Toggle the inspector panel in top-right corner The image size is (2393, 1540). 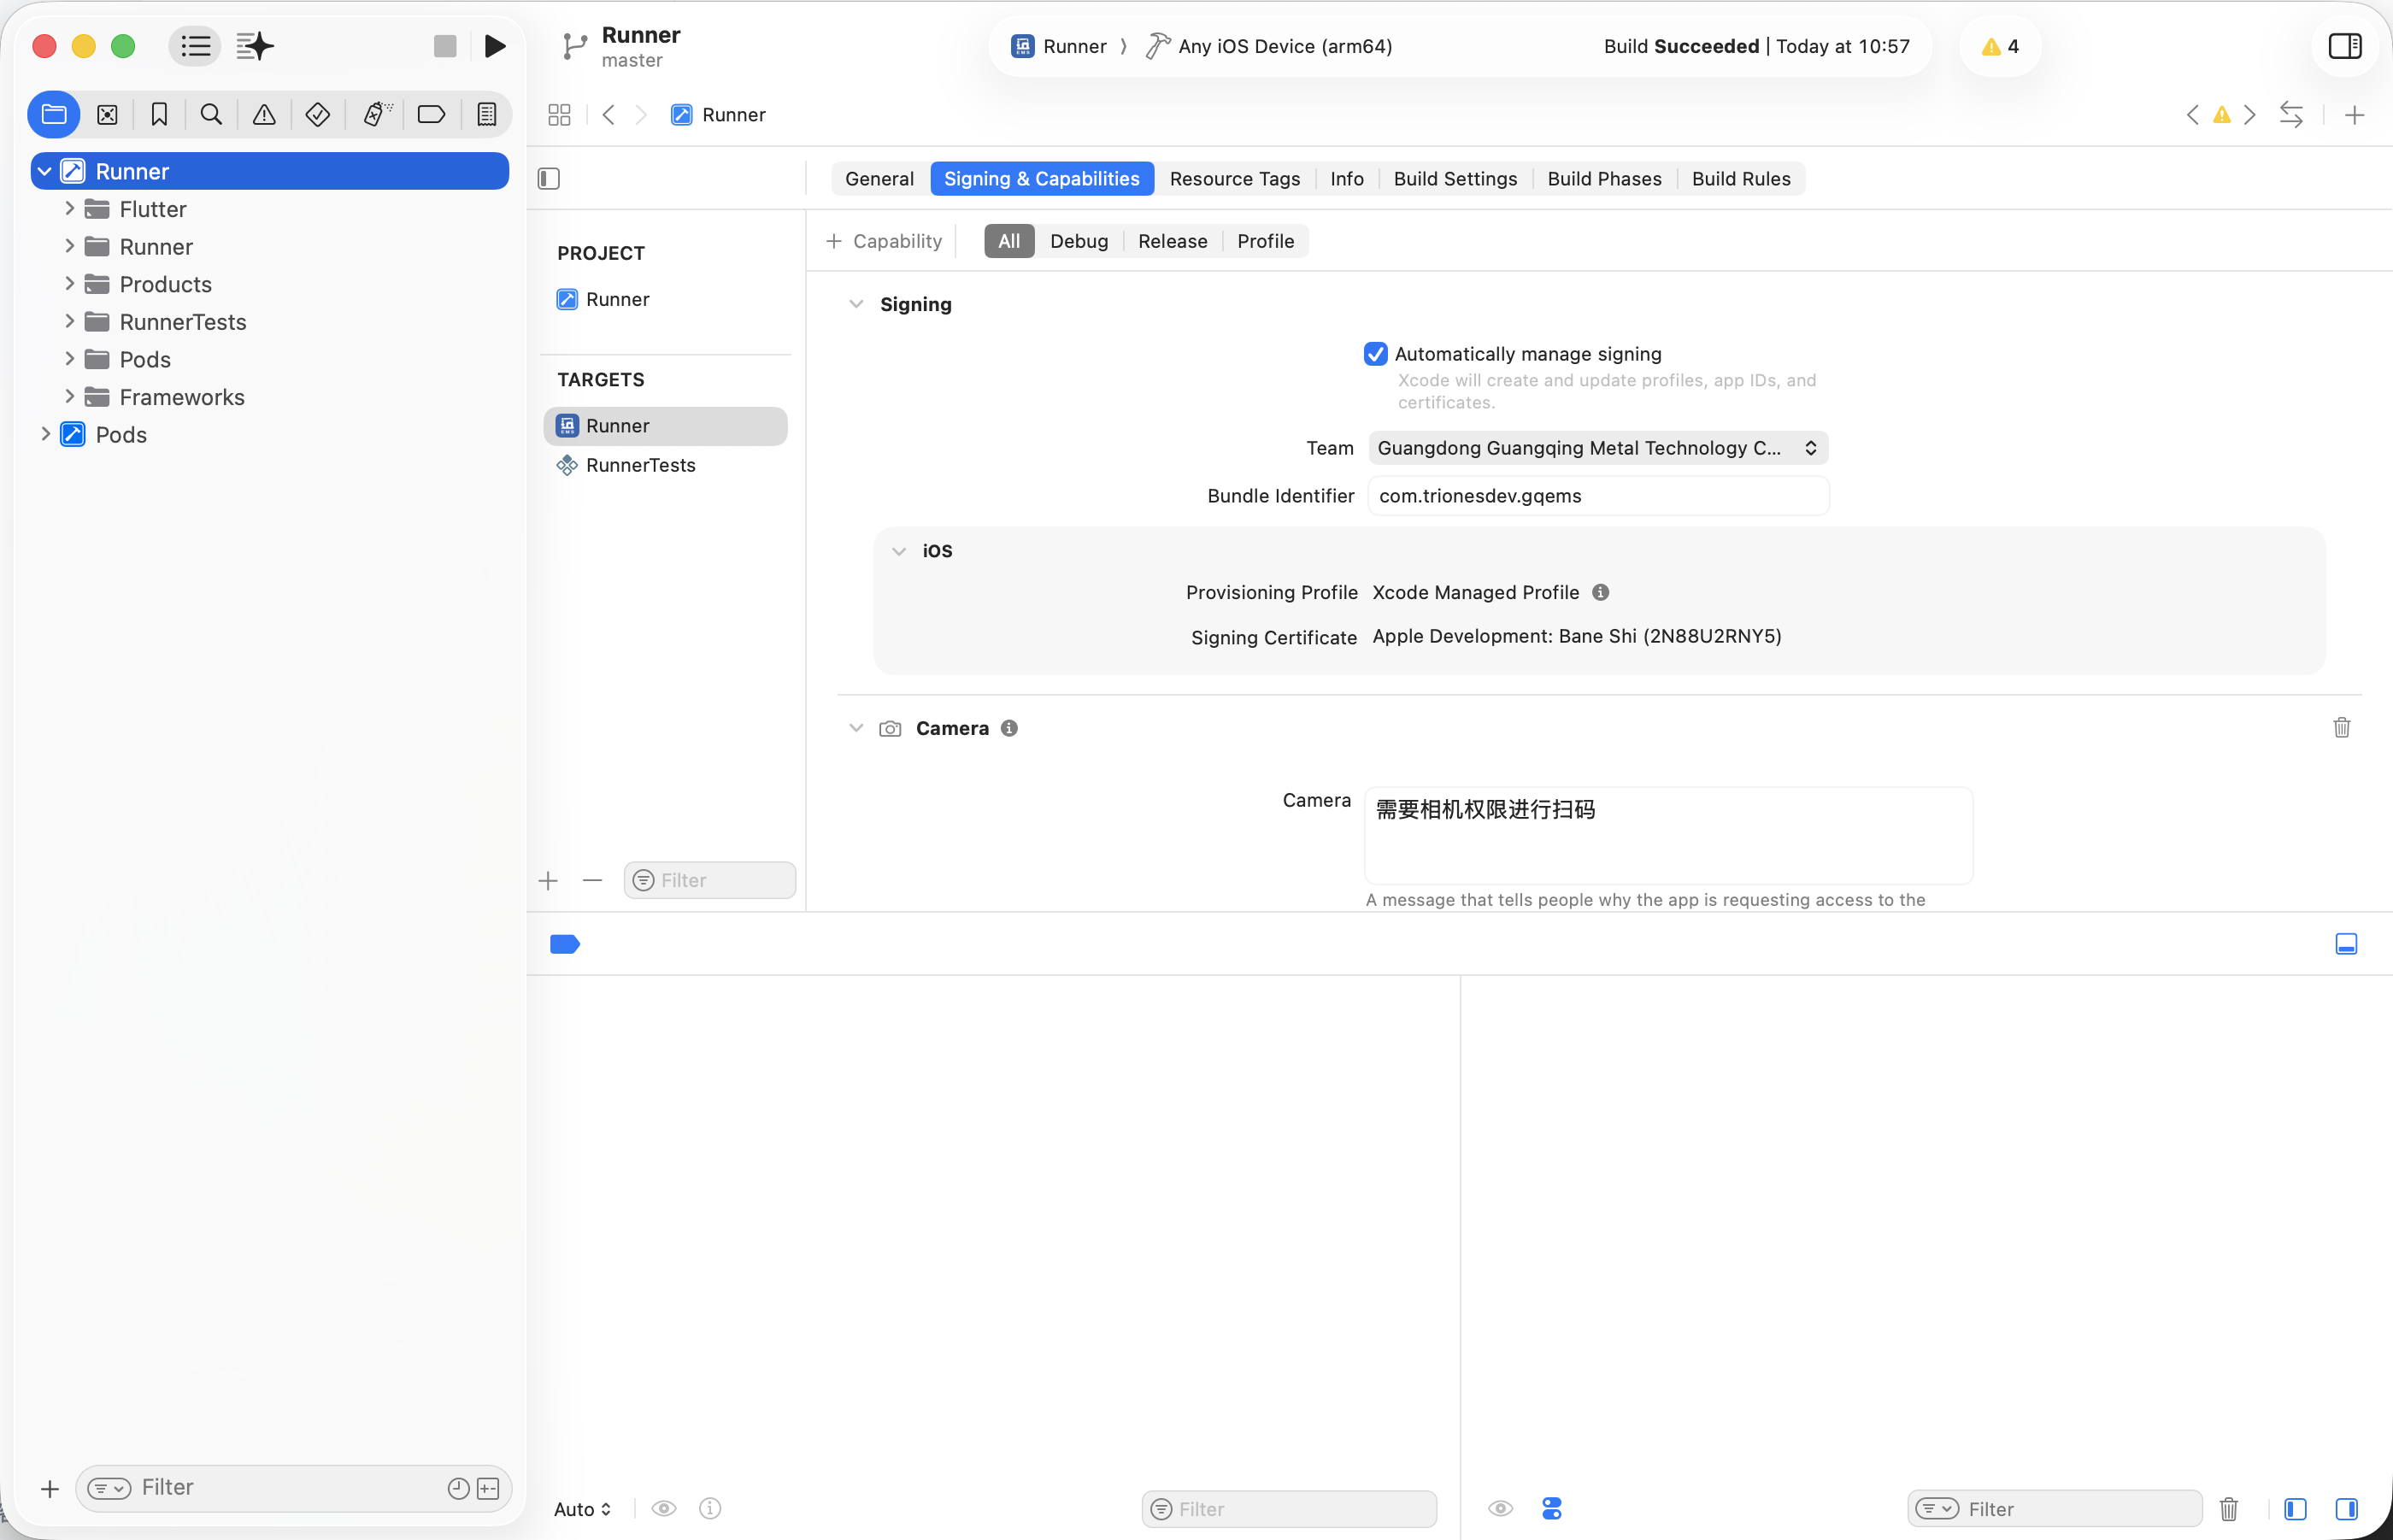tap(2344, 46)
